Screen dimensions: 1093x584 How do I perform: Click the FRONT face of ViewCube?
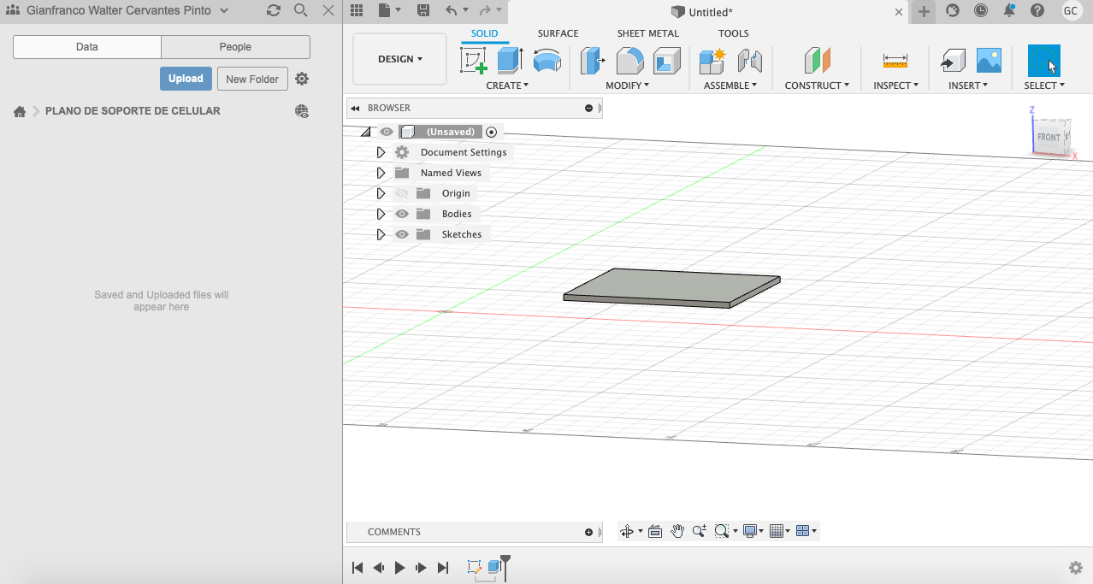(x=1049, y=137)
